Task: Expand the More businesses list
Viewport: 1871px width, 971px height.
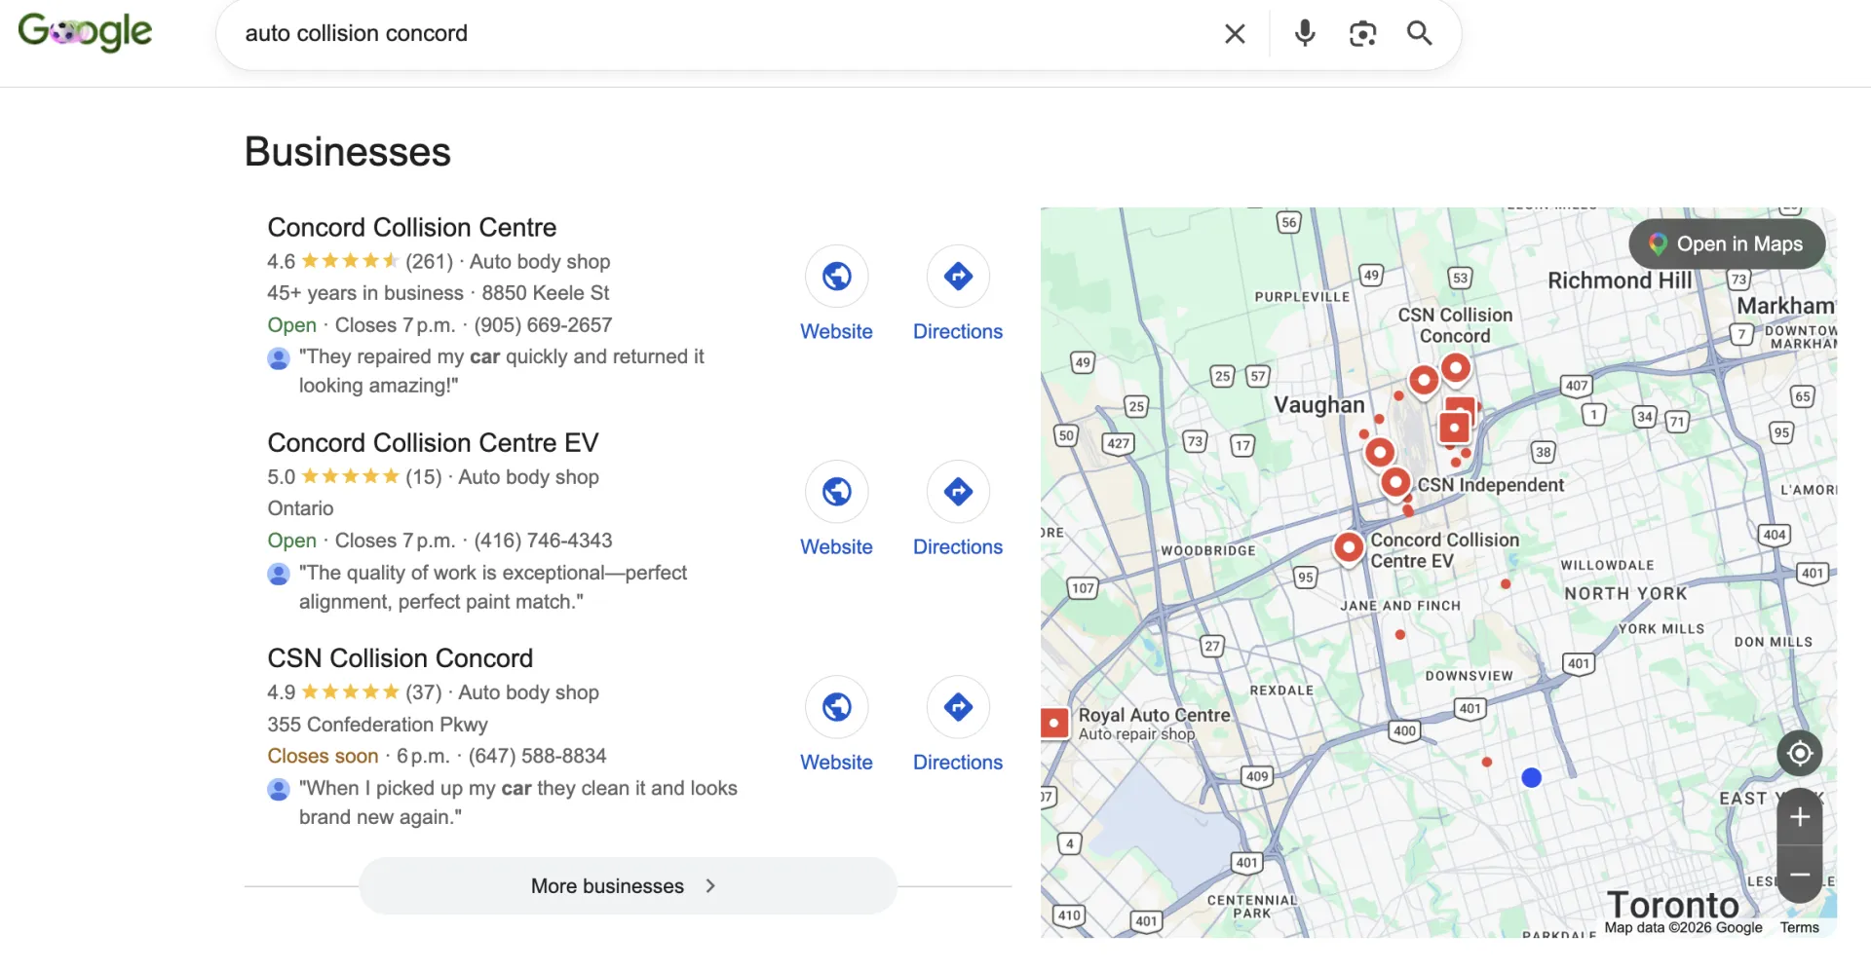Action: click(628, 885)
